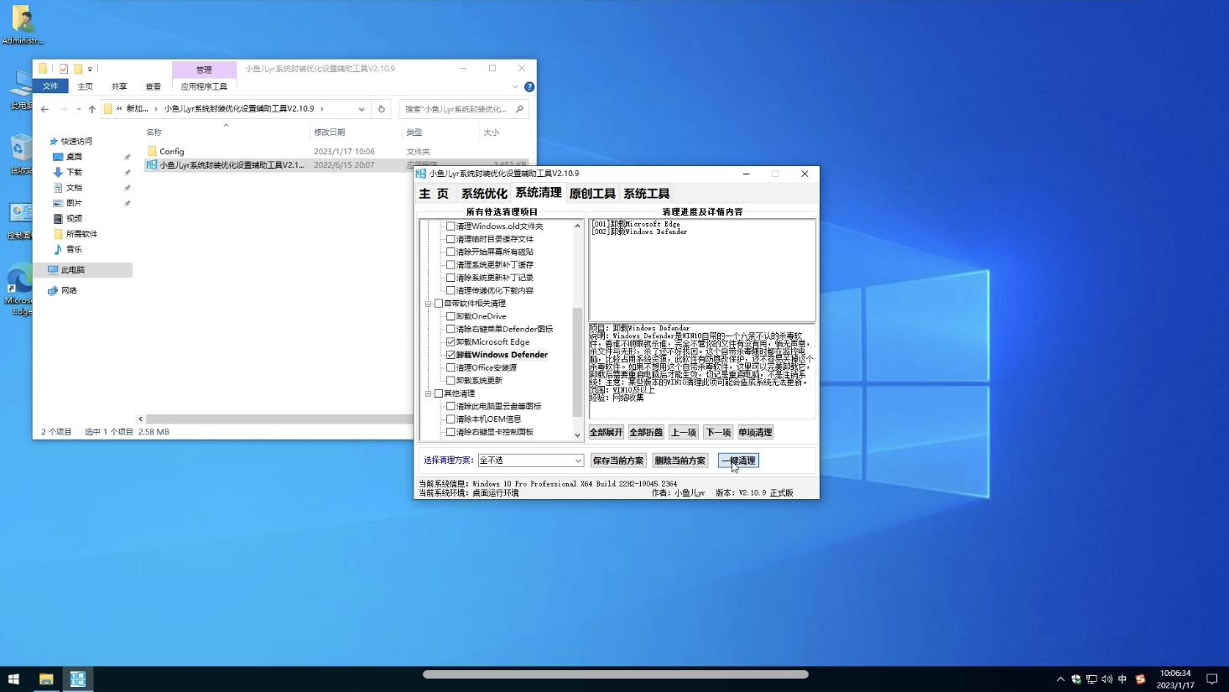Expand breadcrumb chevron after folder name
The height and width of the screenshot is (692, 1229).
tap(322, 109)
